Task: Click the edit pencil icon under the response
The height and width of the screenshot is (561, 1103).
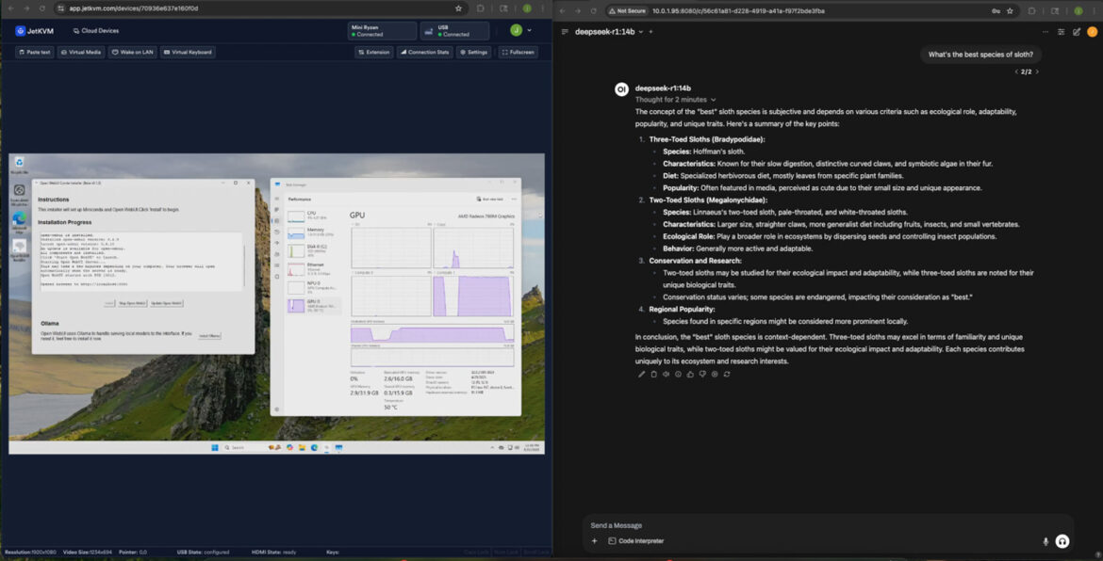Action: (x=641, y=374)
